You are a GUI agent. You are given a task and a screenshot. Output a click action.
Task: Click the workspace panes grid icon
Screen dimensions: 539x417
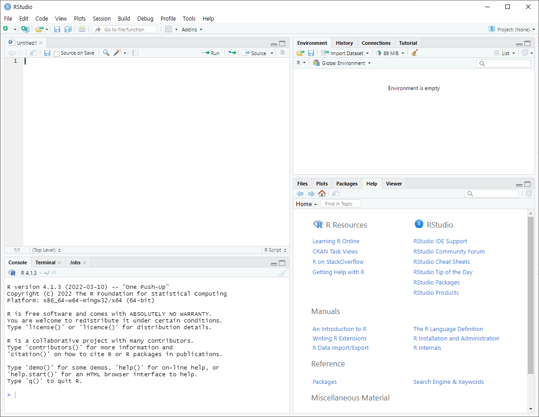coord(169,29)
